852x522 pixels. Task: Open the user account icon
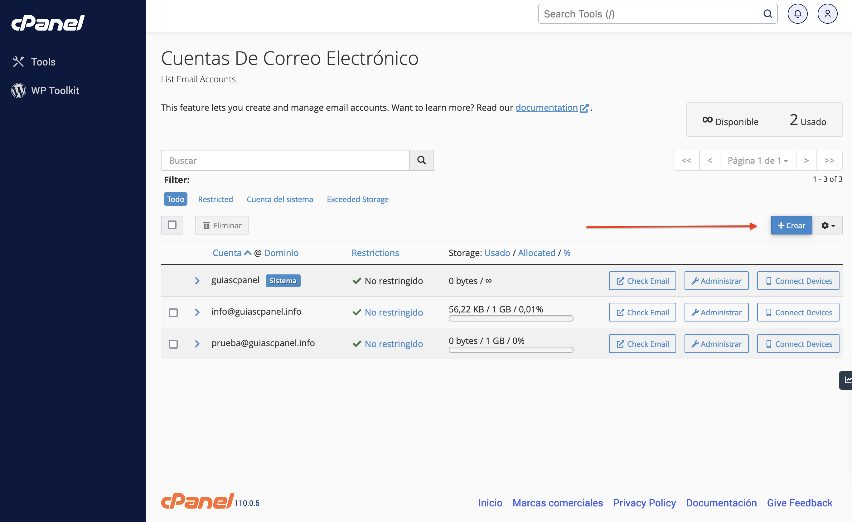[827, 14]
